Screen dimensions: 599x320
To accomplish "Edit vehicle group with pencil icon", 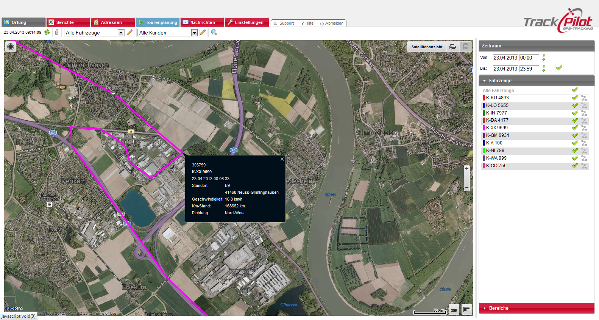I will point(129,33).
